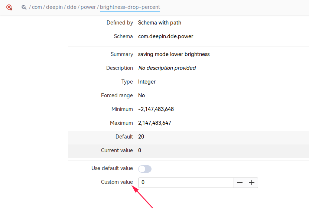Click the Use default value label
309x218 pixels.
pos(112,168)
